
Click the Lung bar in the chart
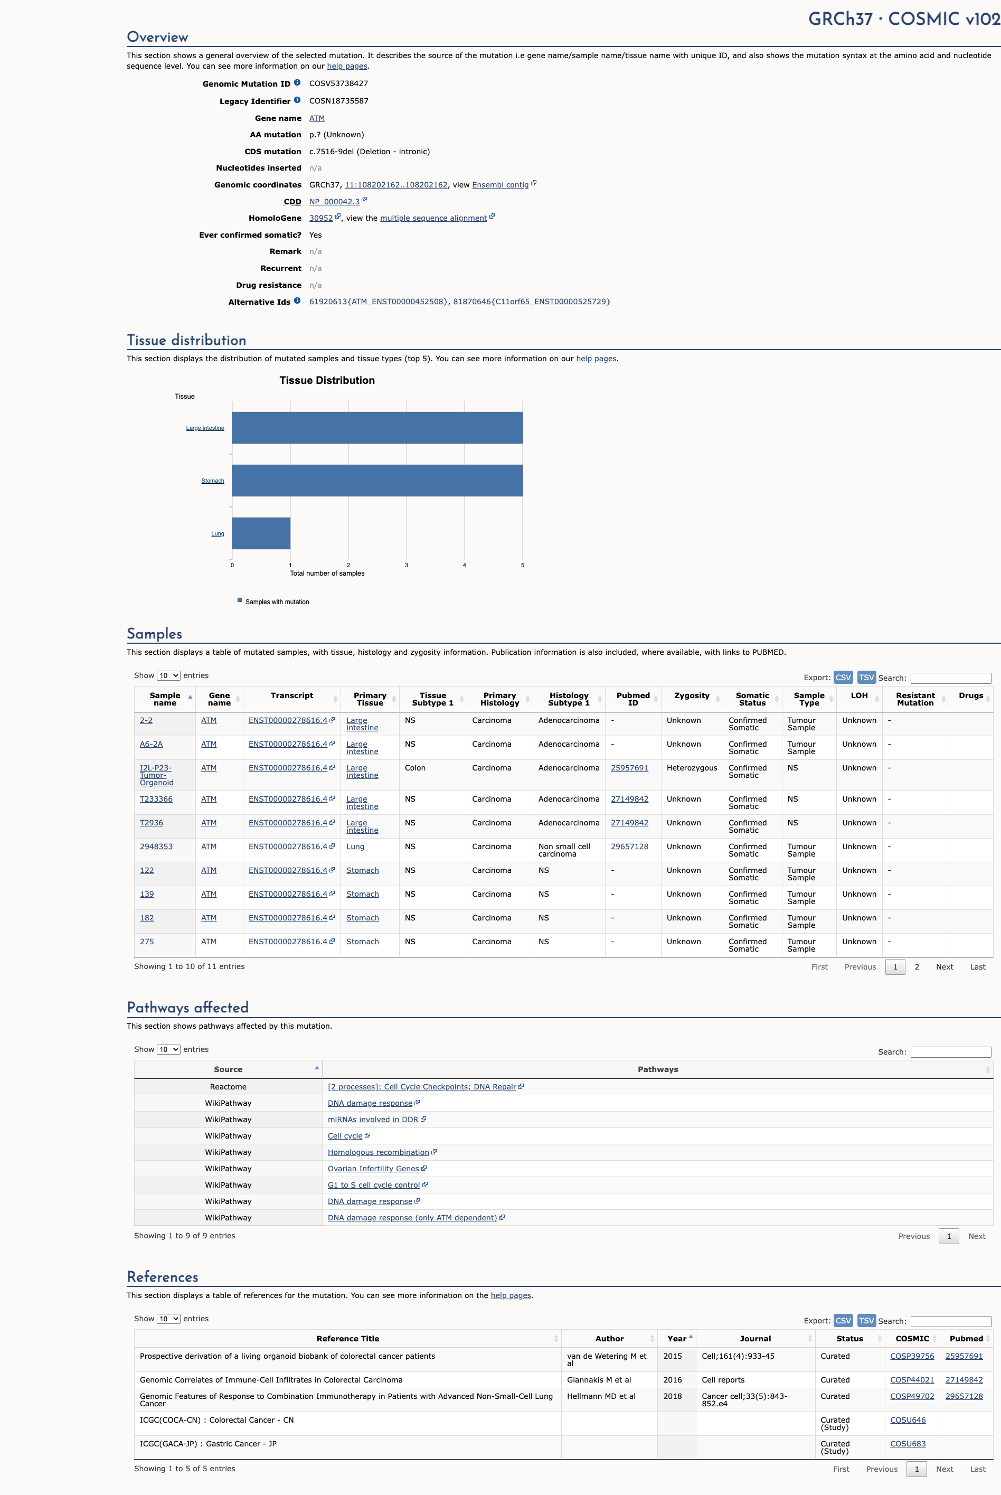point(261,533)
